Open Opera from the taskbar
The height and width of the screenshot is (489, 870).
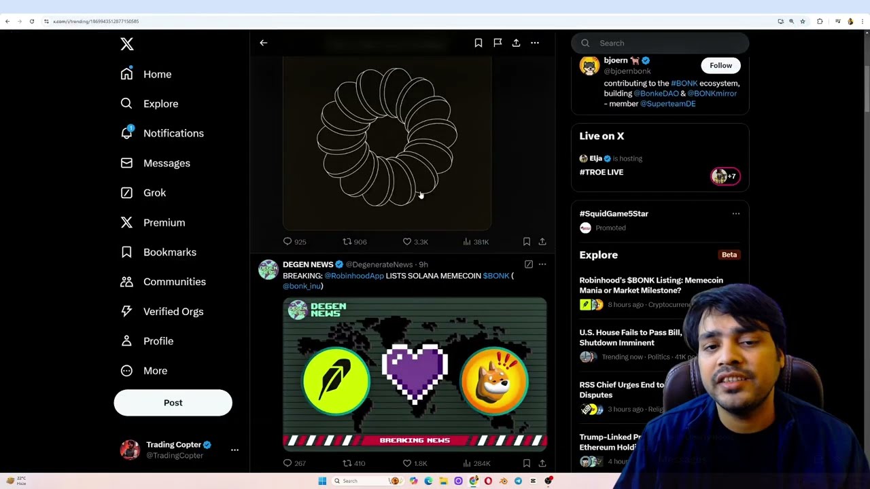tap(488, 481)
